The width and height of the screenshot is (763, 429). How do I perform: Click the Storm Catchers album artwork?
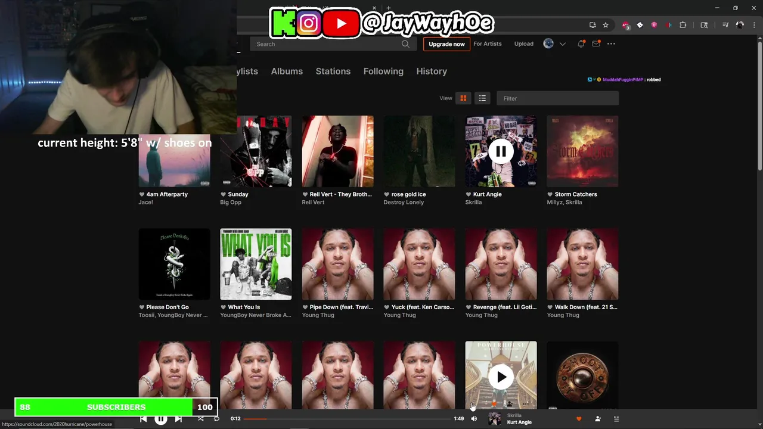click(x=582, y=151)
